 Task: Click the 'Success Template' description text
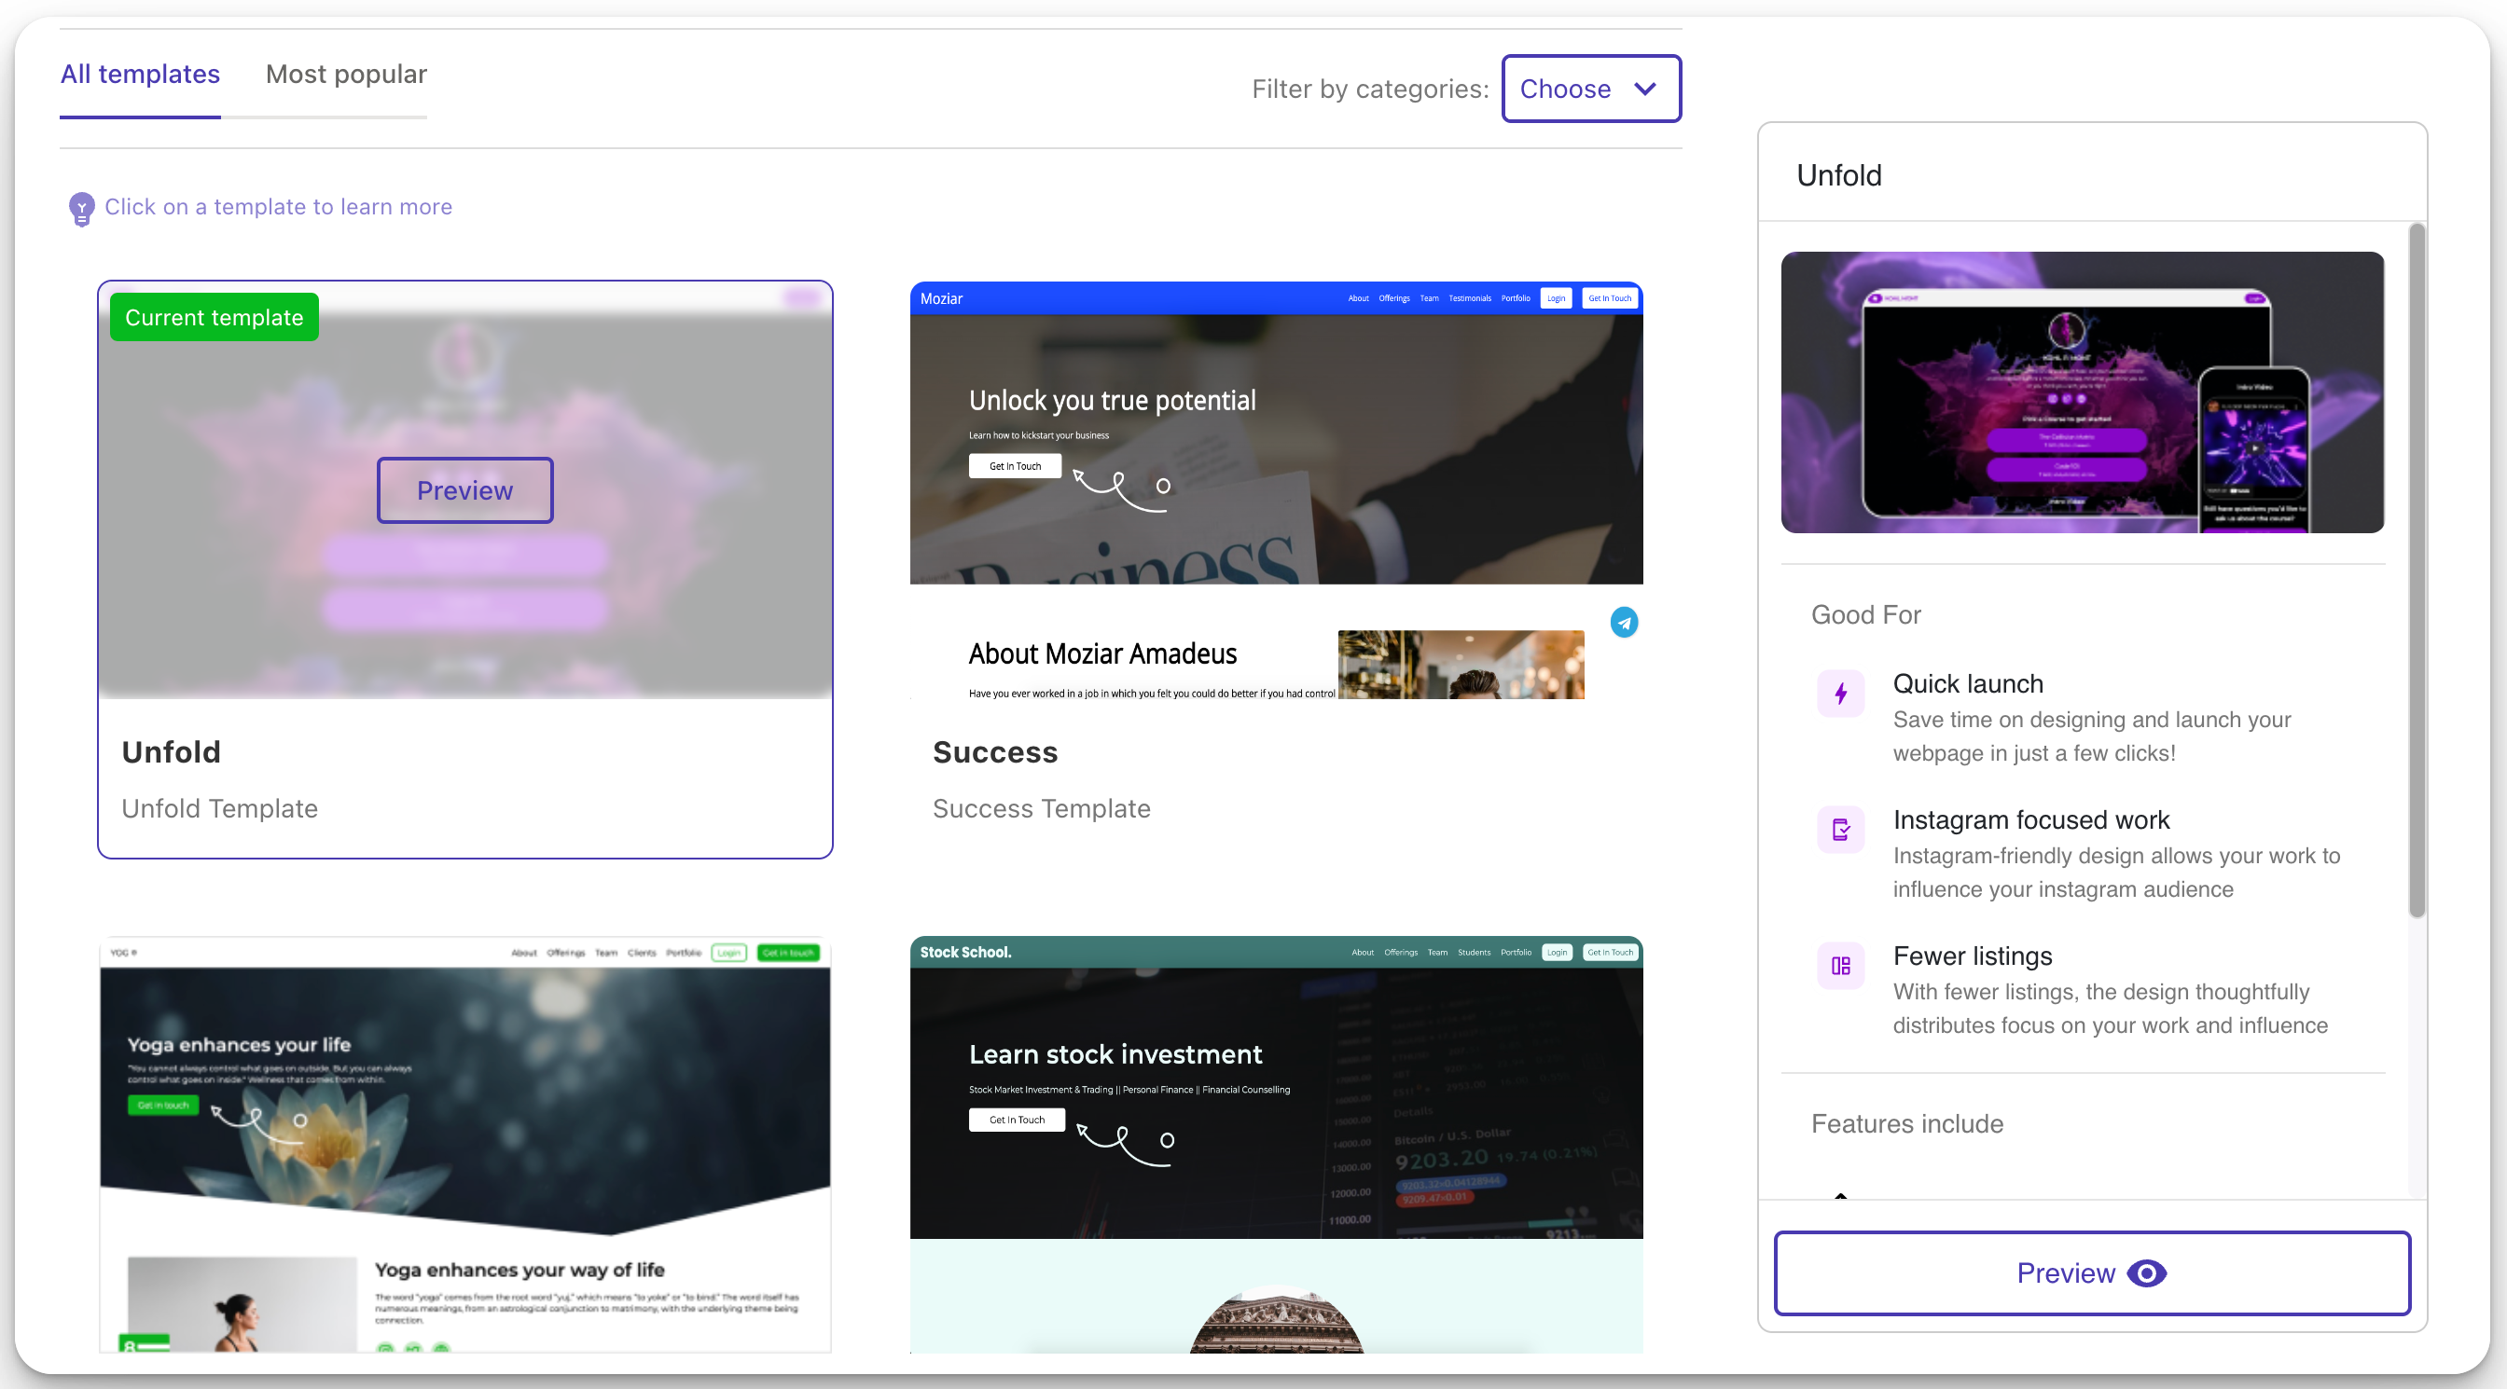click(1042, 808)
